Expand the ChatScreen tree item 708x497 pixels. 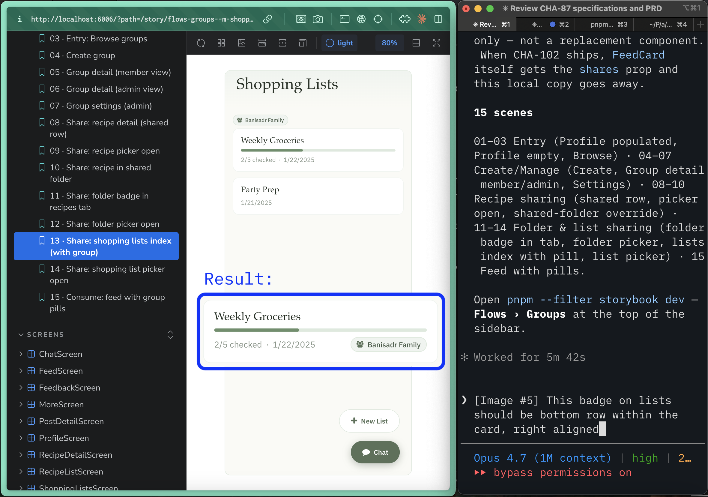(21, 354)
